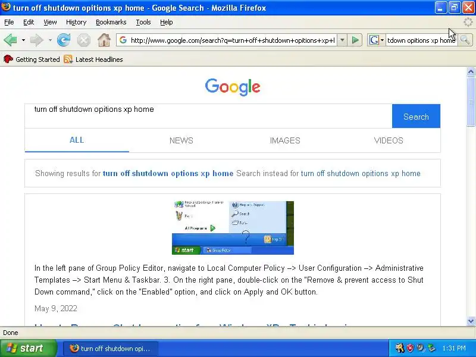This screenshot has height=357, width=476.
Task: Click the Latest Headlines RSS icon
Action: pyautogui.click(x=68, y=59)
